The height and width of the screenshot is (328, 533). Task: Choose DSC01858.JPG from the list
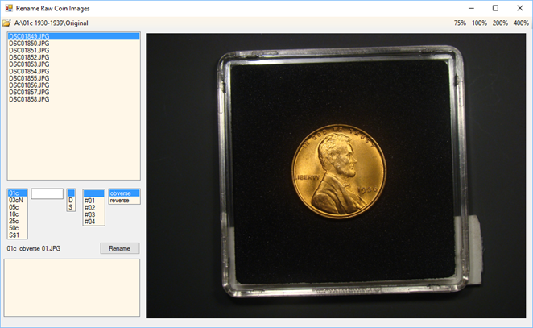pyautogui.click(x=29, y=99)
